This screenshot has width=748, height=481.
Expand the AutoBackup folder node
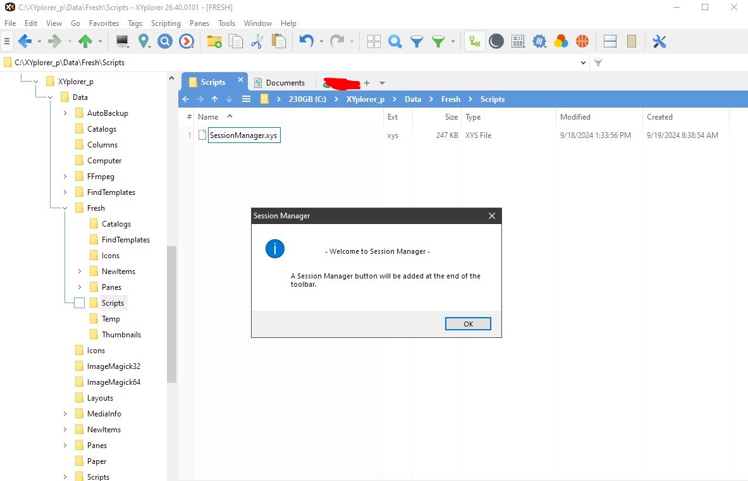[x=65, y=113]
